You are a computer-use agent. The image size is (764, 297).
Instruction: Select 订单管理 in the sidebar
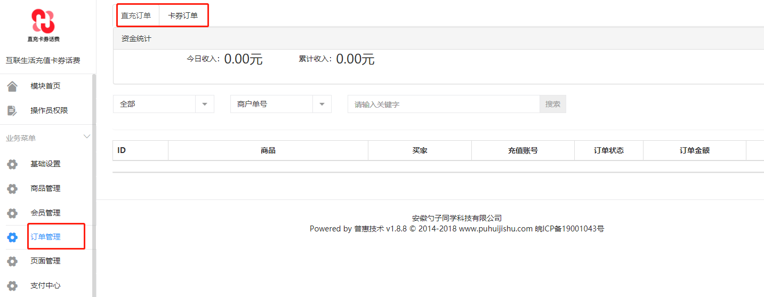click(x=45, y=237)
